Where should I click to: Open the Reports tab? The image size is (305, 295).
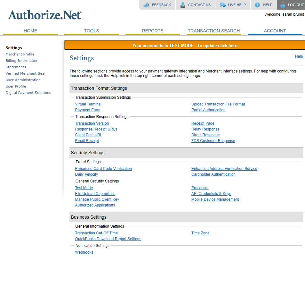point(152,31)
